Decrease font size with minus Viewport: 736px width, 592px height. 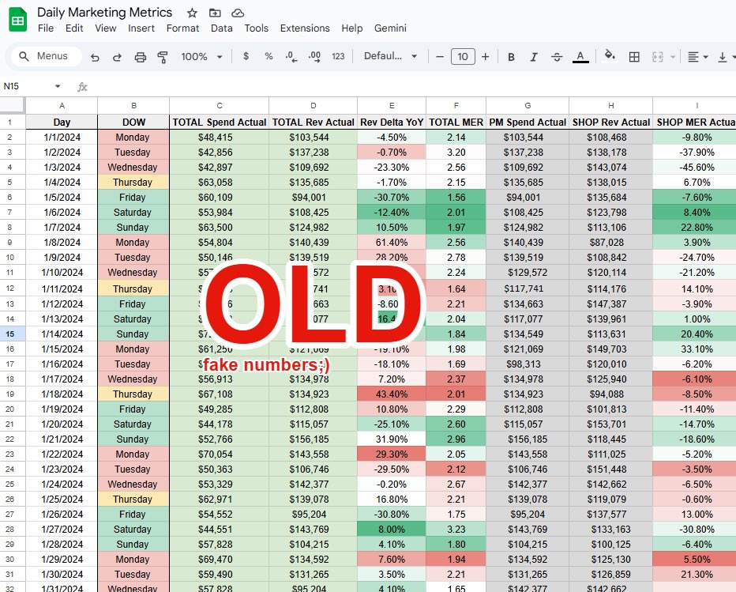point(440,57)
